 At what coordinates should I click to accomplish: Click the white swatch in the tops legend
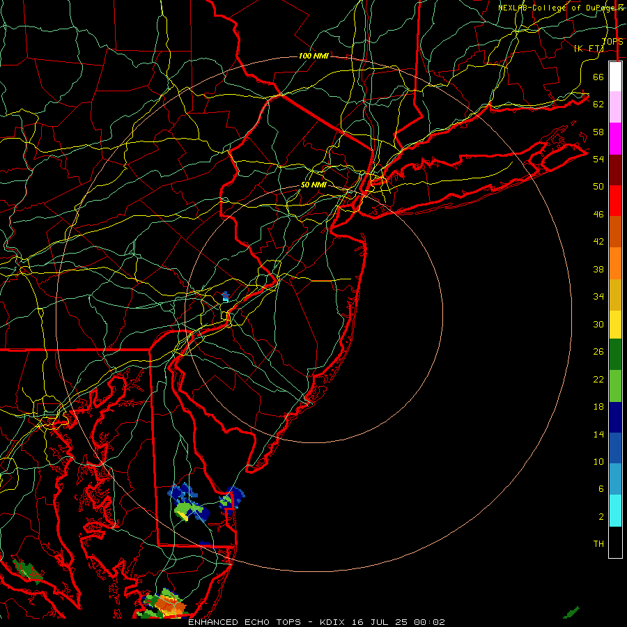pyautogui.click(x=615, y=77)
